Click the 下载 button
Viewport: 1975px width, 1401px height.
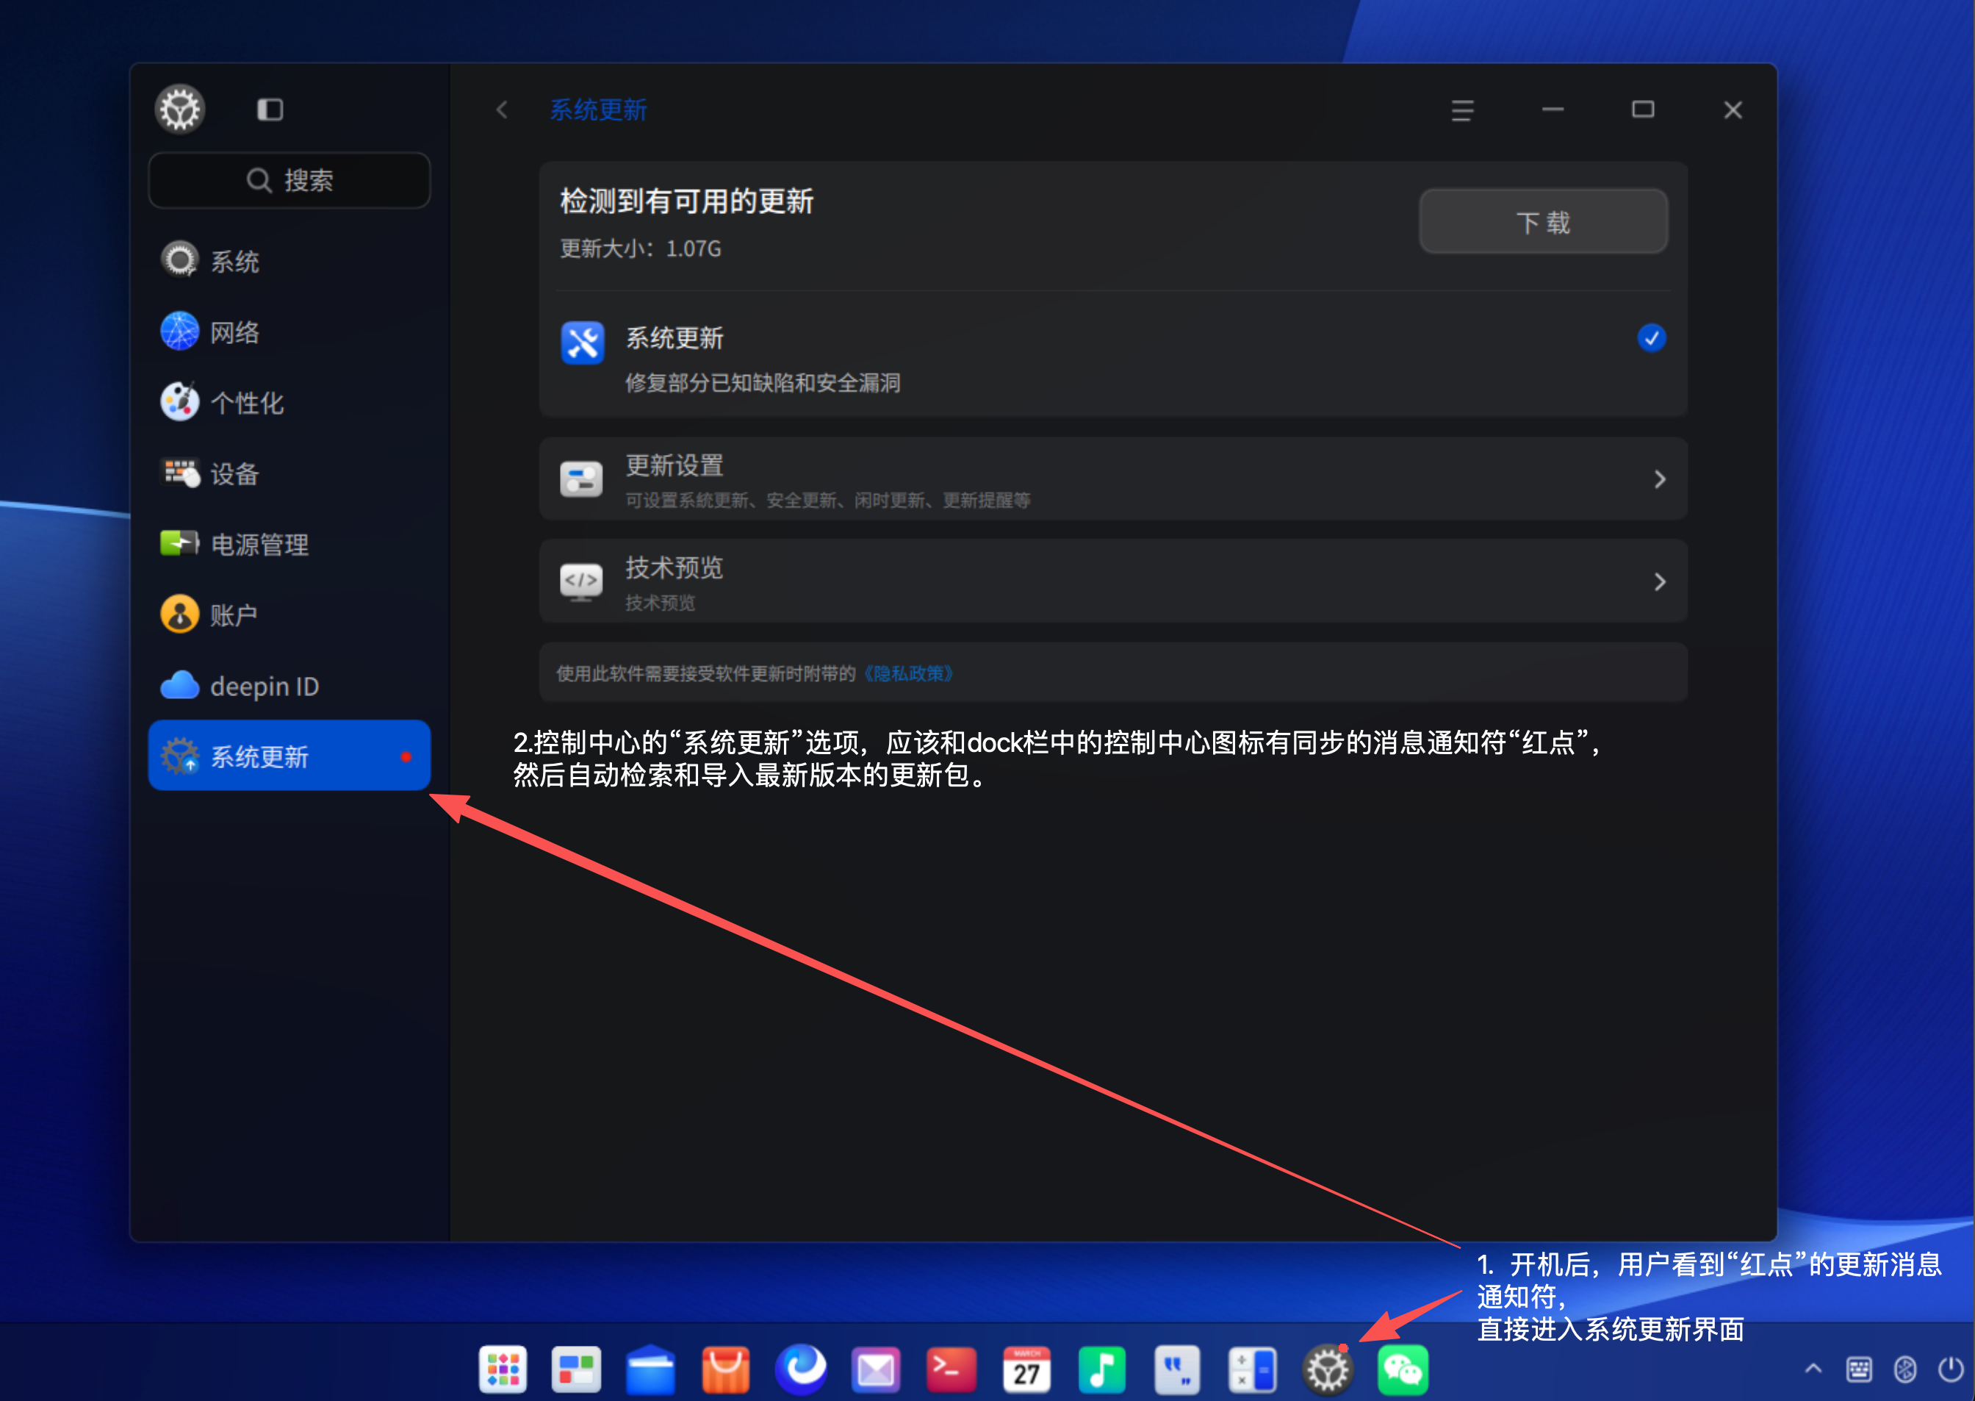pos(1543,222)
